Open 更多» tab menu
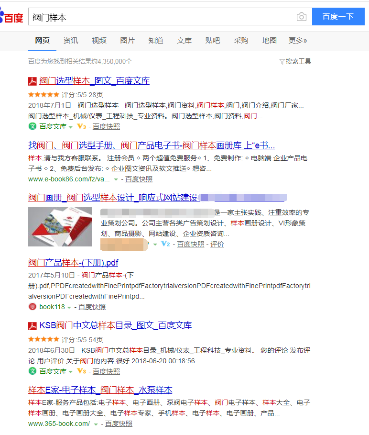Screen dimensions: 369x435 (298, 41)
